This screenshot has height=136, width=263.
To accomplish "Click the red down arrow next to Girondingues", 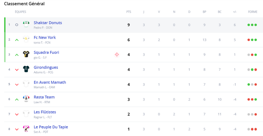I will 17,70.
